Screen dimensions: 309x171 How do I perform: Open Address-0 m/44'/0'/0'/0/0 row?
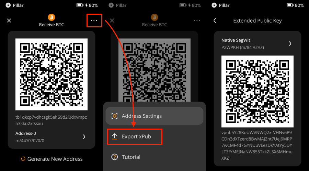(x=48, y=137)
